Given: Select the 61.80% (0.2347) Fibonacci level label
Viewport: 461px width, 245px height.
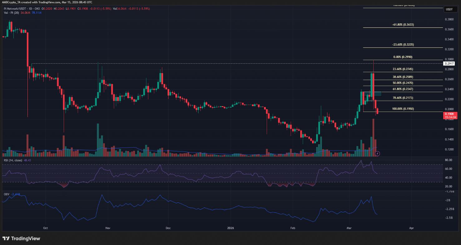Looking at the screenshot, I should [x=403, y=89].
